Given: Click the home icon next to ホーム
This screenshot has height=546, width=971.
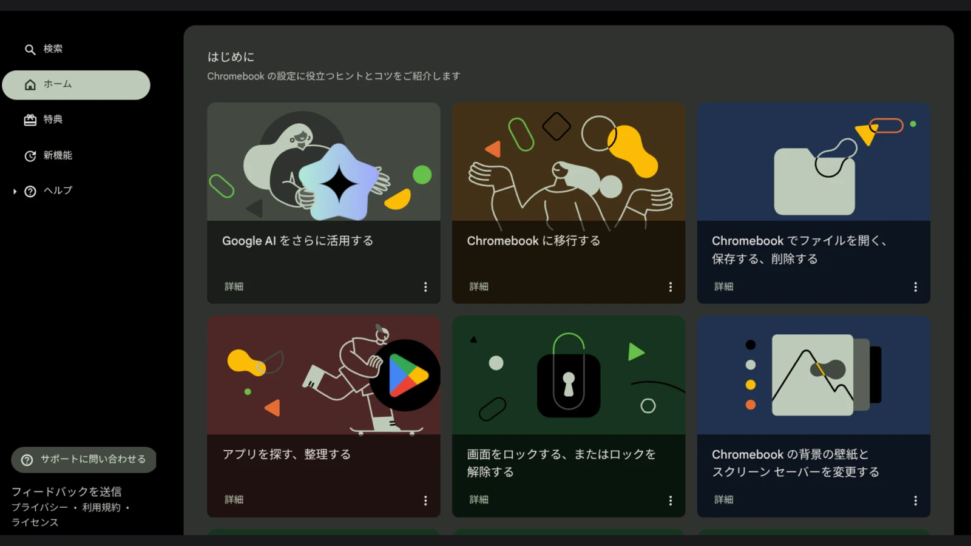Looking at the screenshot, I should [30, 85].
